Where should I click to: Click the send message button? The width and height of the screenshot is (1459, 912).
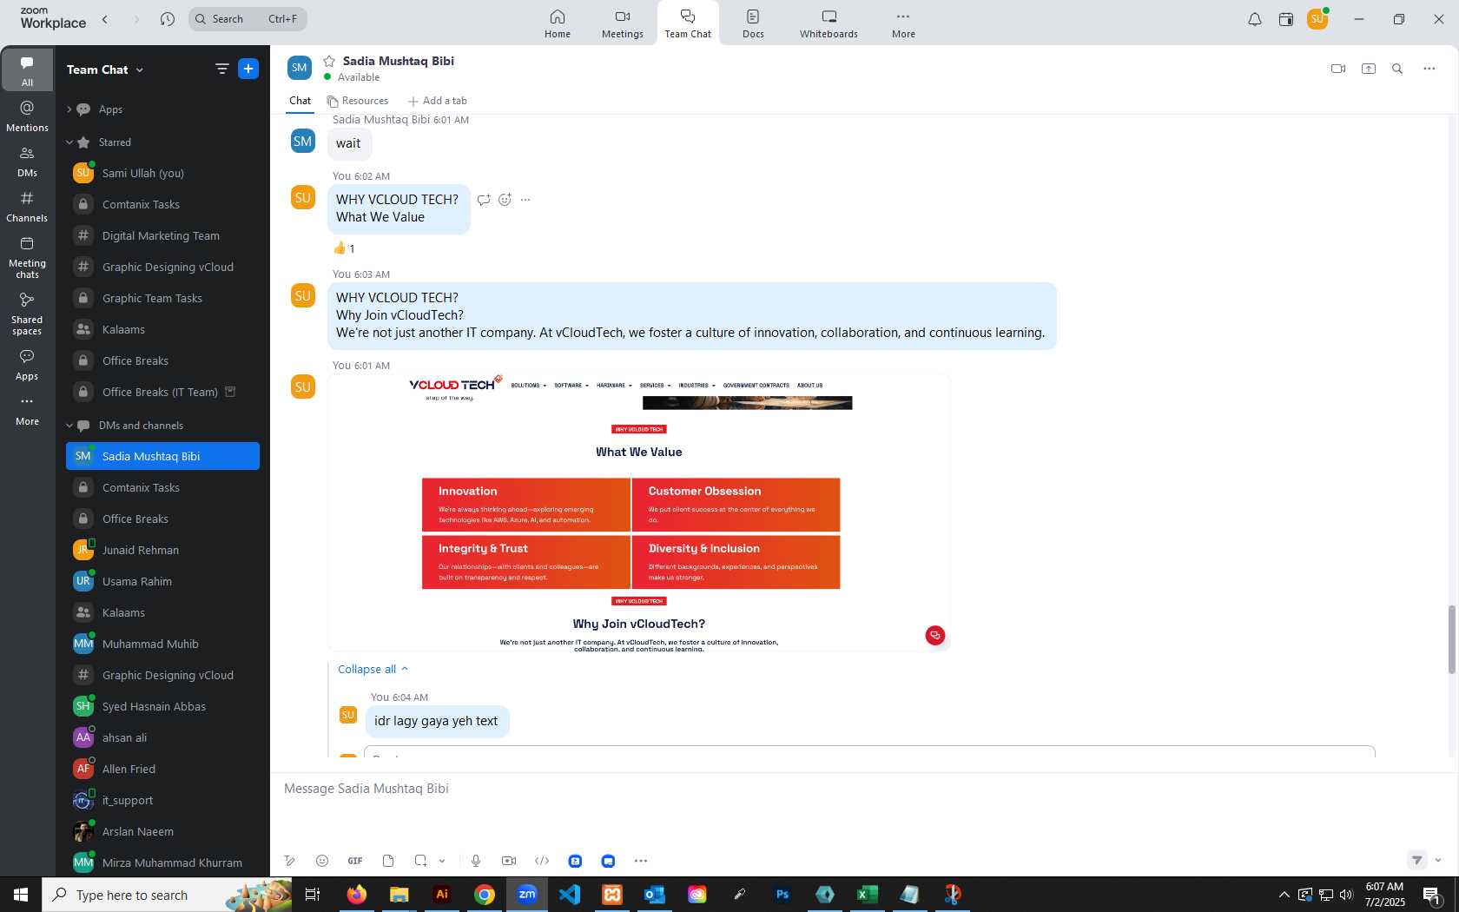1416,860
